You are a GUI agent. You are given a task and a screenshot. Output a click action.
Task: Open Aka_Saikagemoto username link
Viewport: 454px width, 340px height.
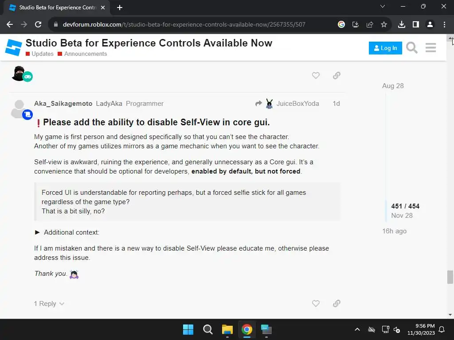click(63, 104)
